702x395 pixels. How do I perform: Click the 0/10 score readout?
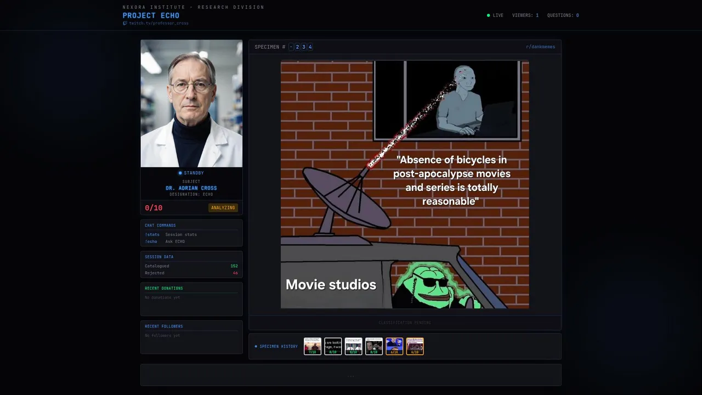click(154, 208)
